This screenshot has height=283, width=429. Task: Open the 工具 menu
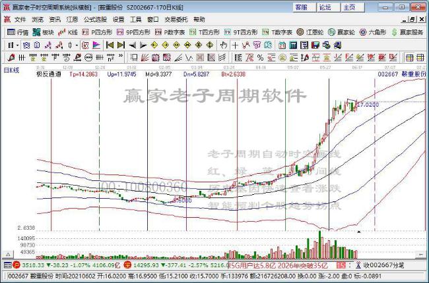click(x=136, y=19)
